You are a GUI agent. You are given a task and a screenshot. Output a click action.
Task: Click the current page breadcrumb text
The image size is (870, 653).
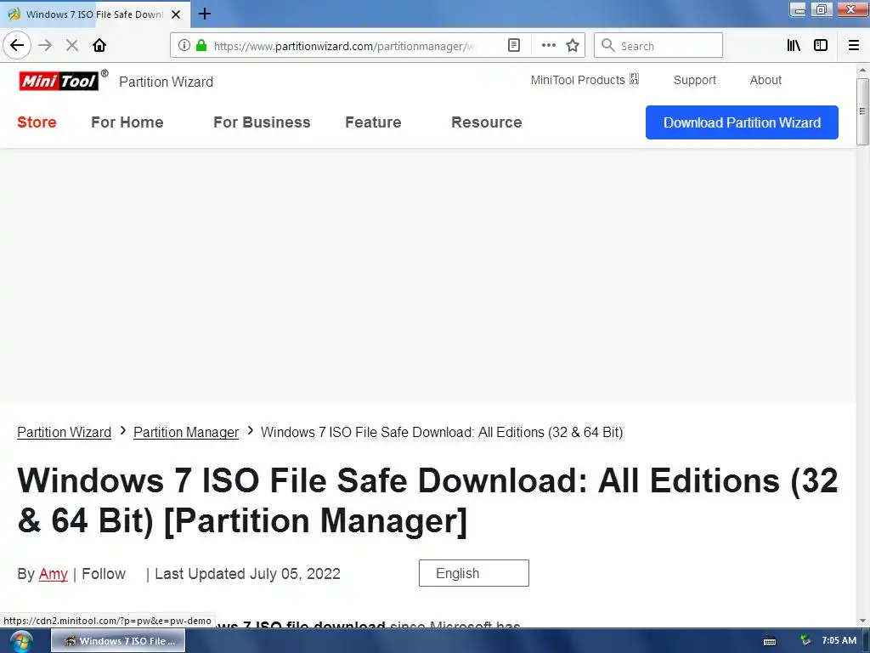442,432
